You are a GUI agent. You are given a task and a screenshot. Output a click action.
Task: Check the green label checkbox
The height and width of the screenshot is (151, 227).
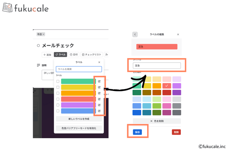(58, 81)
